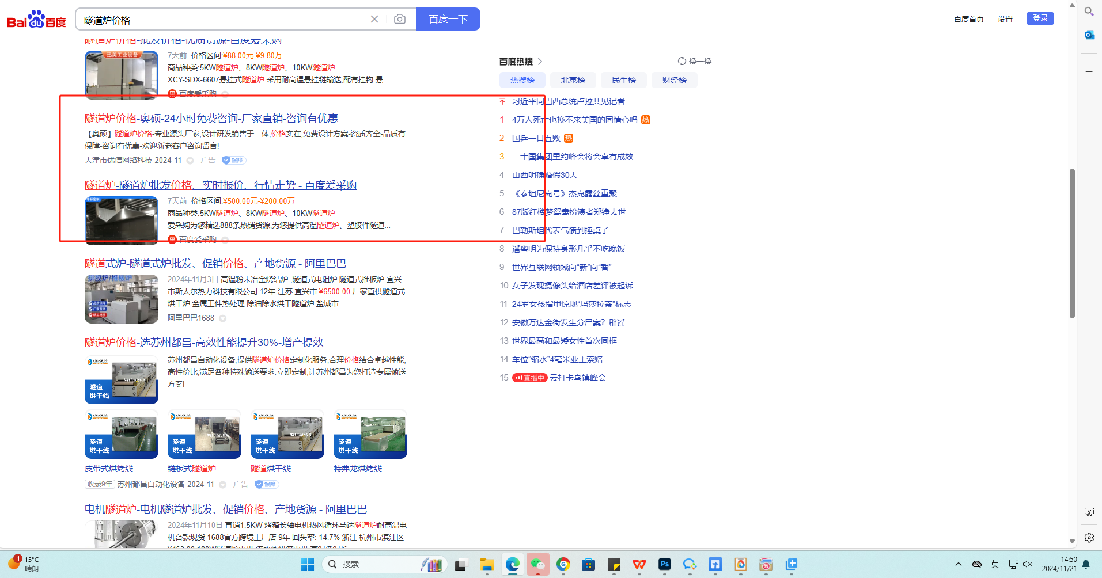Viewport: 1102px width, 578px height.
Task: Toggle the muted volume icon in tray
Action: pyautogui.click(x=1028, y=564)
